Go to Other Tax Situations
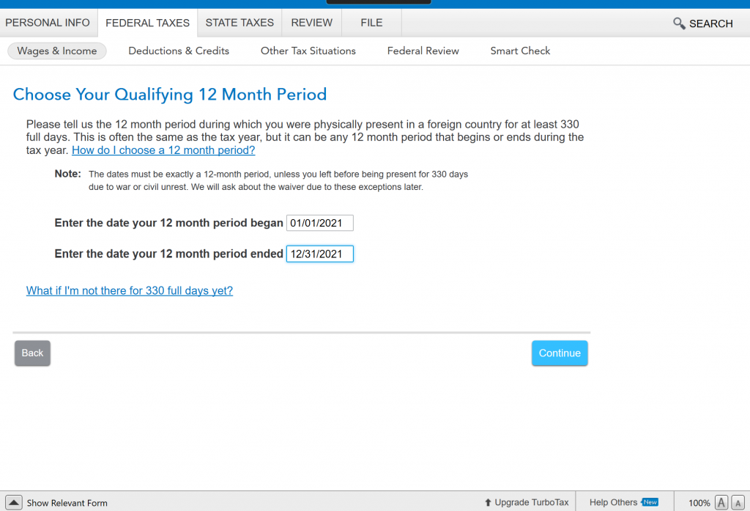 pyautogui.click(x=308, y=51)
